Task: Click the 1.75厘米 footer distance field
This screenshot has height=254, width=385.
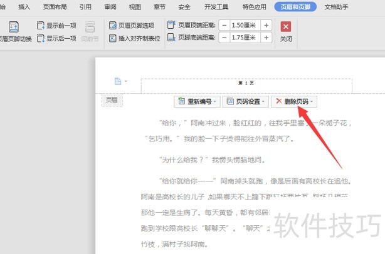Action: [245, 38]
